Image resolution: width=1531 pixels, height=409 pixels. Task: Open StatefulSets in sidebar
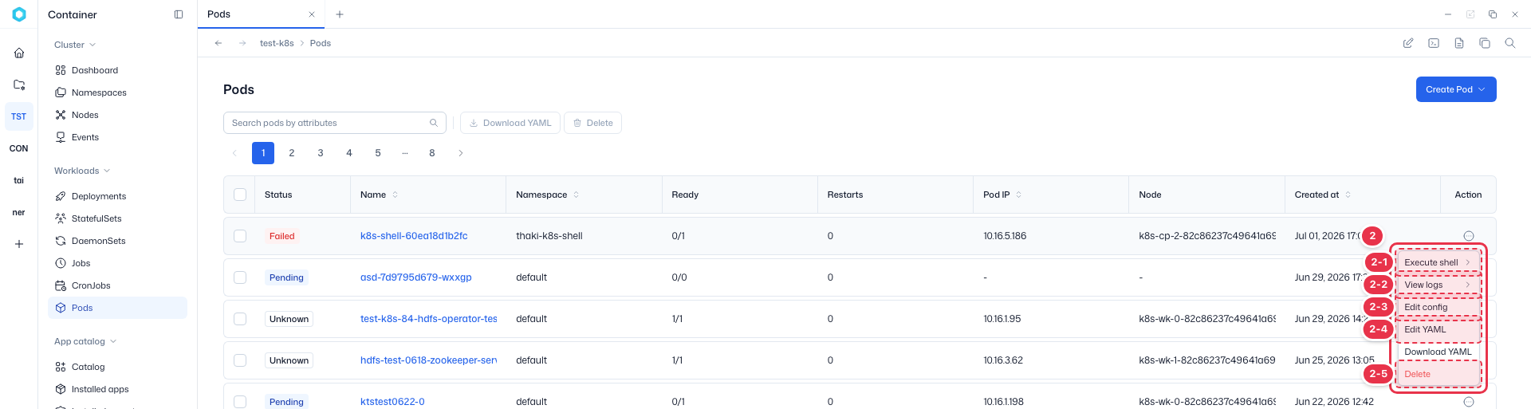pos(118,218)
